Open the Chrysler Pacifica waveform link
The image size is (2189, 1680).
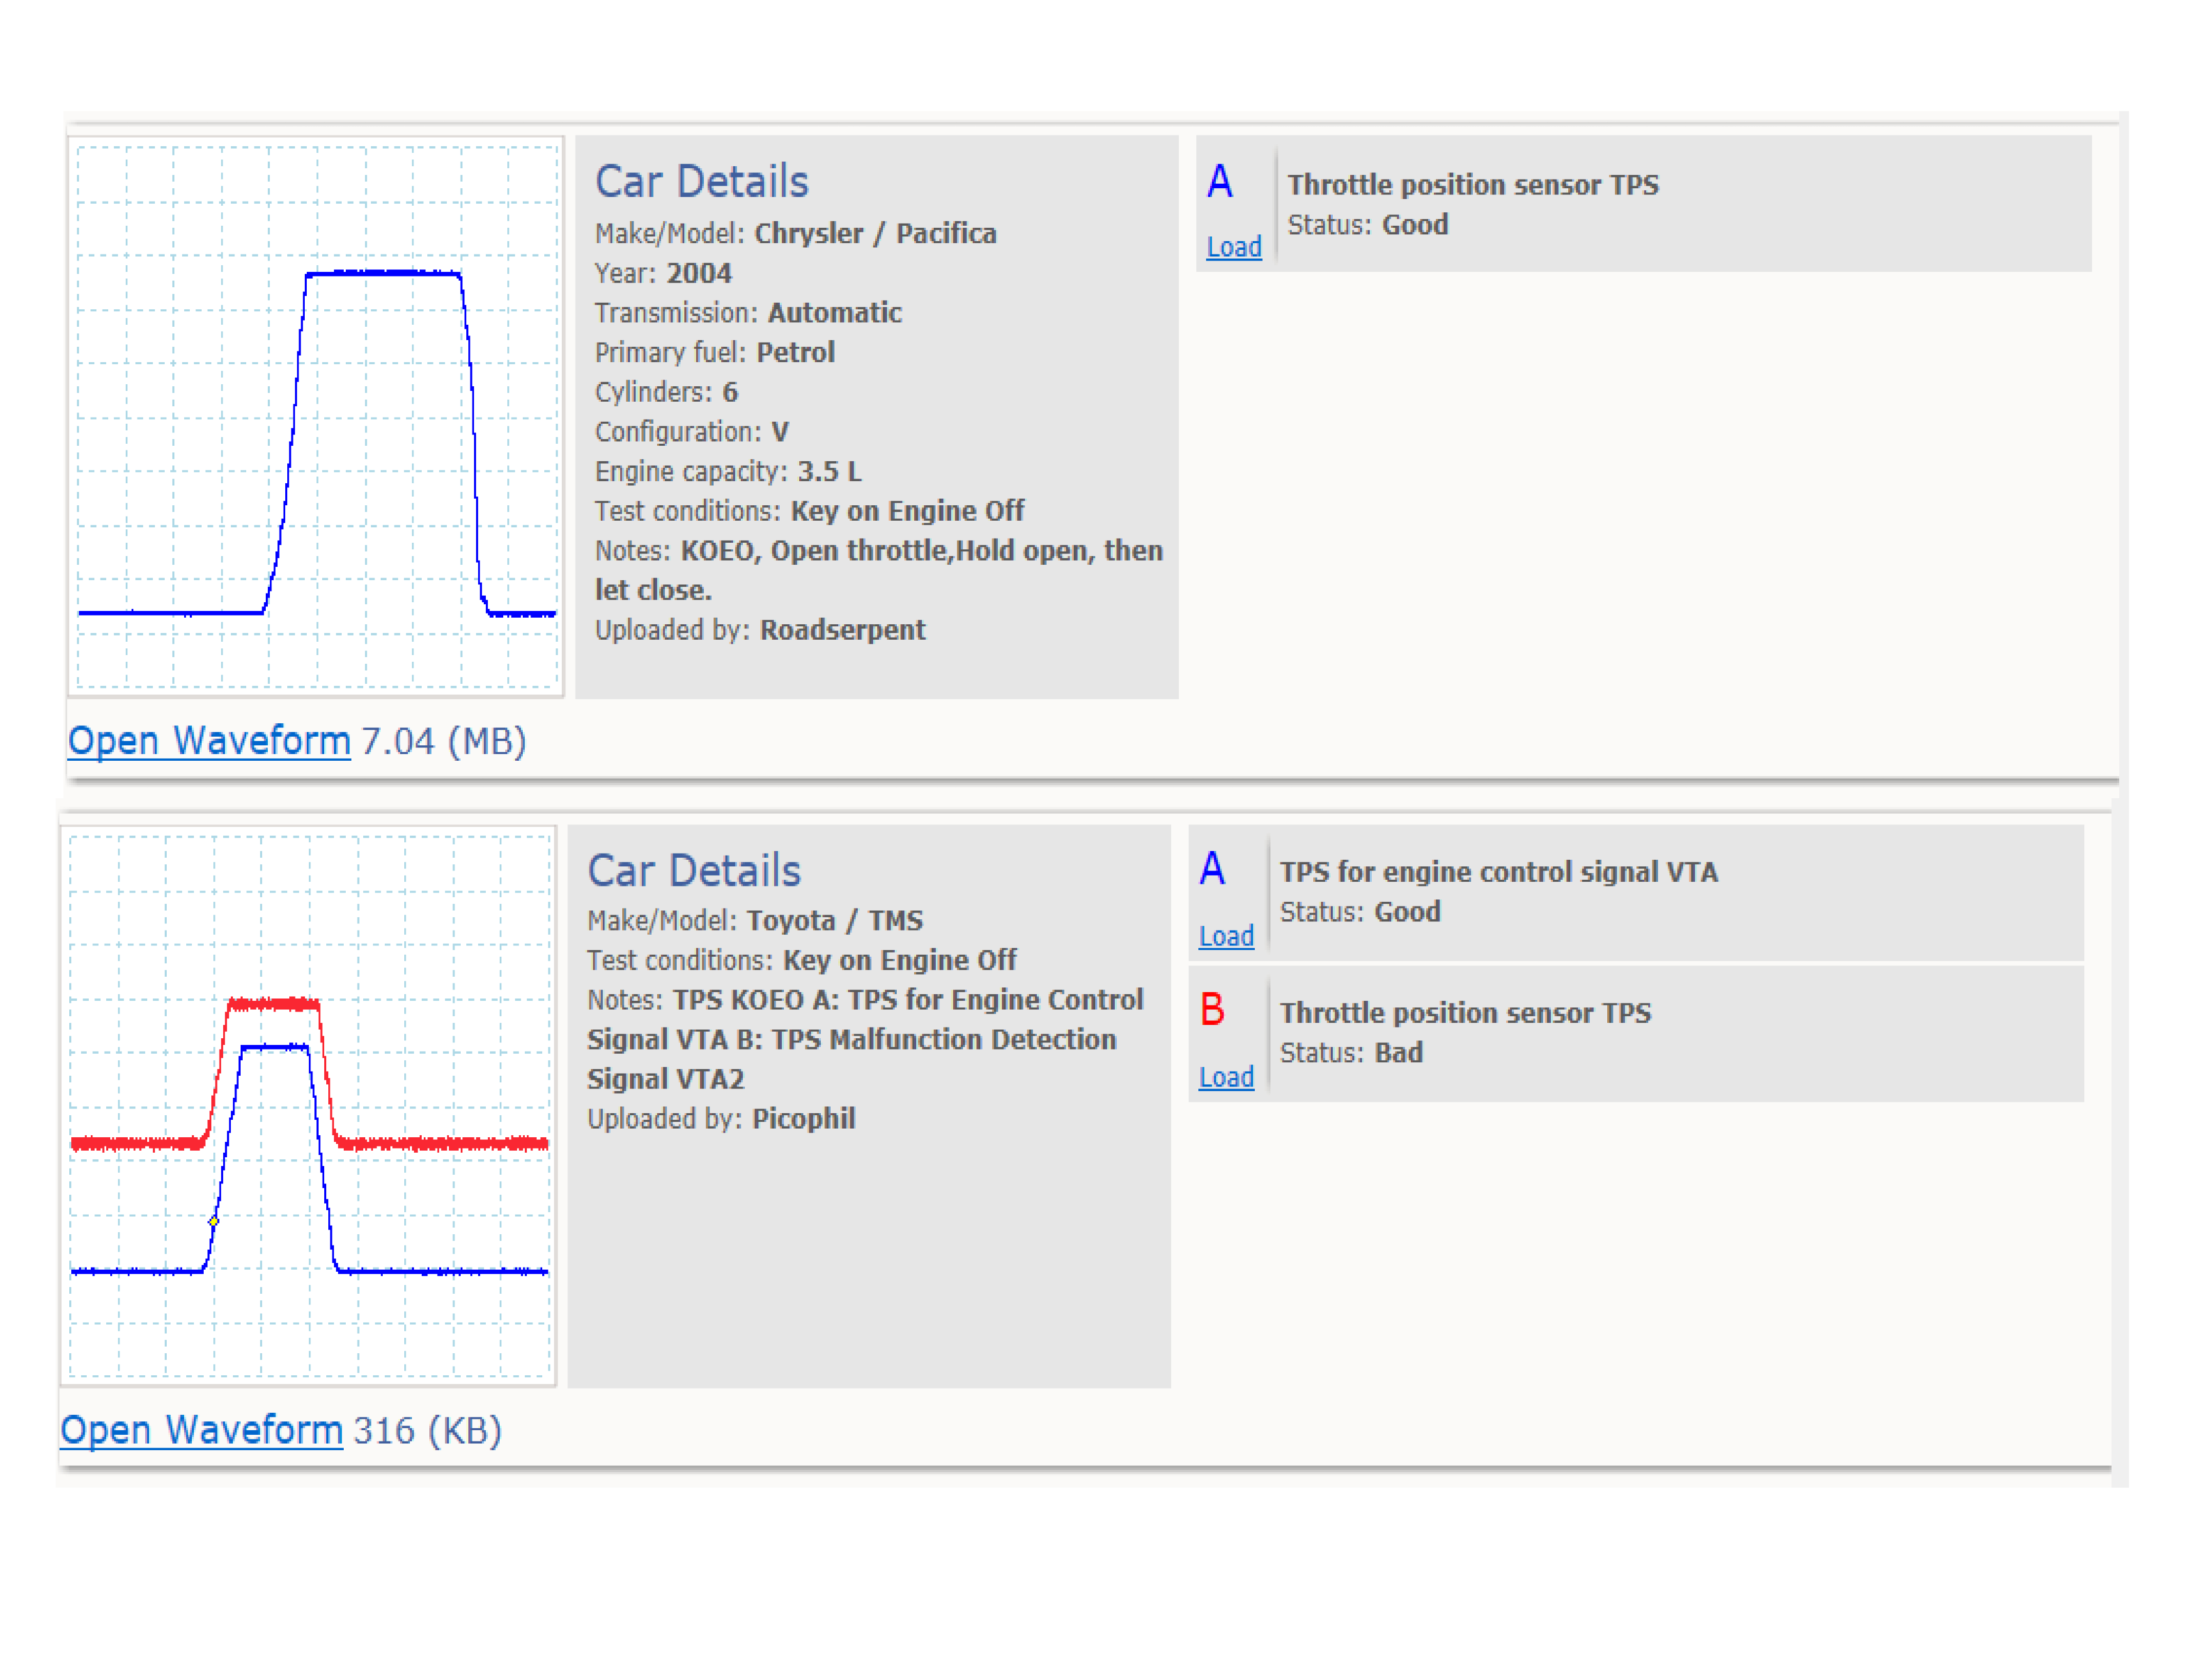[209, 741]
